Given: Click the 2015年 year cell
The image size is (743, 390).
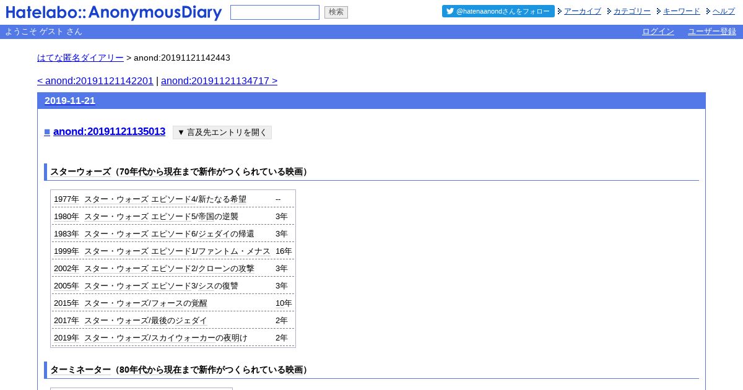Looking at the screenshot, I should [x=67, y=303].
